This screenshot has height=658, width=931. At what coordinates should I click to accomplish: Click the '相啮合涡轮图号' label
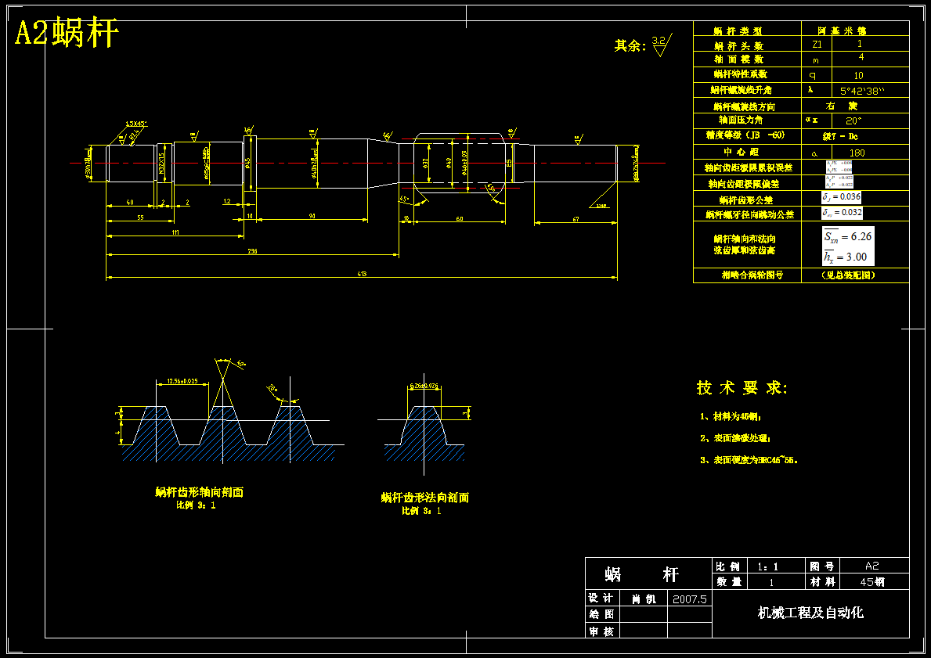[x=752, y=275]
